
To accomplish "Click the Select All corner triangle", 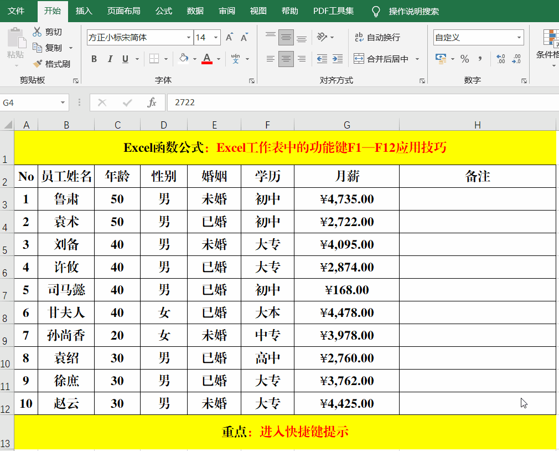I will (x=8, y=125).
